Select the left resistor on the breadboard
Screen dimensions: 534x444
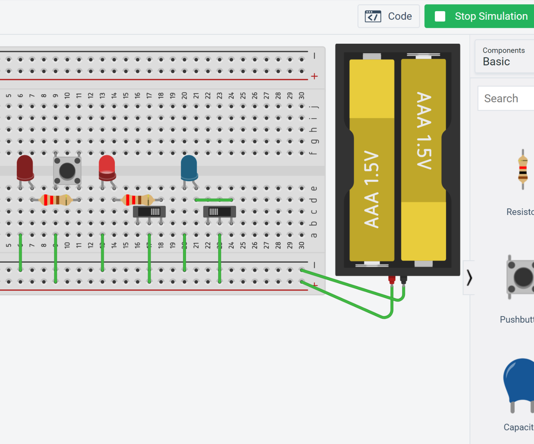(x=55, y=199)
